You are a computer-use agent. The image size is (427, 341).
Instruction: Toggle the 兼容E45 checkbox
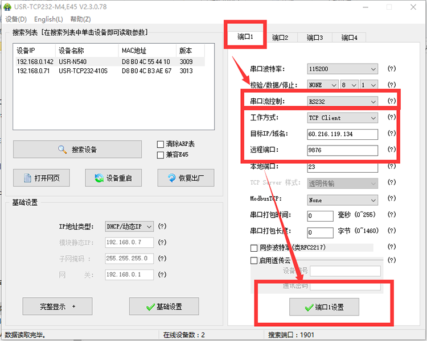coord(160,155)
